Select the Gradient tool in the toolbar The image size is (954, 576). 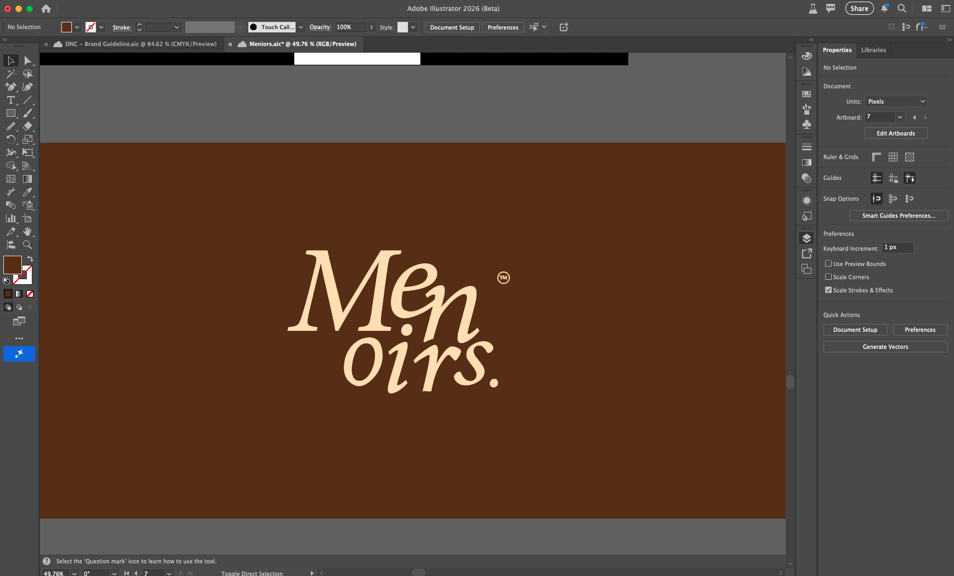click(28, 178)
